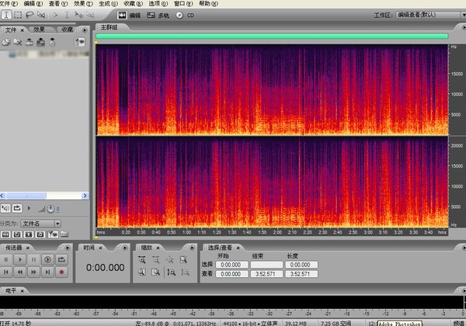The height and width of the screenshot is (326, 466).
Task: Switch to the 效果 panel tab
Action: click(x=39, y=29)
